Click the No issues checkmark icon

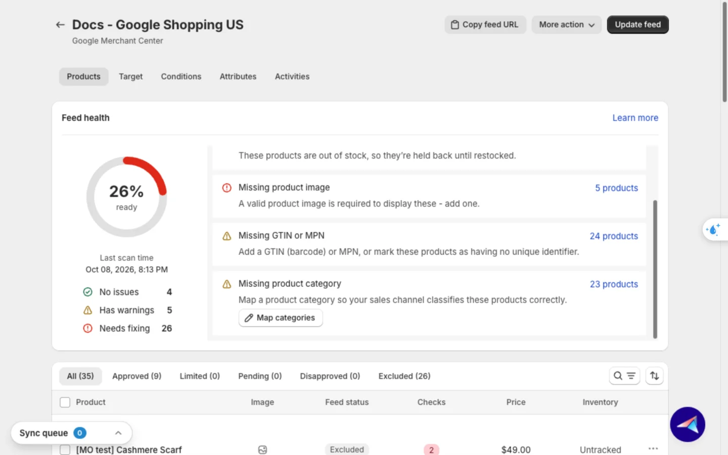click(x=87, y=292)
